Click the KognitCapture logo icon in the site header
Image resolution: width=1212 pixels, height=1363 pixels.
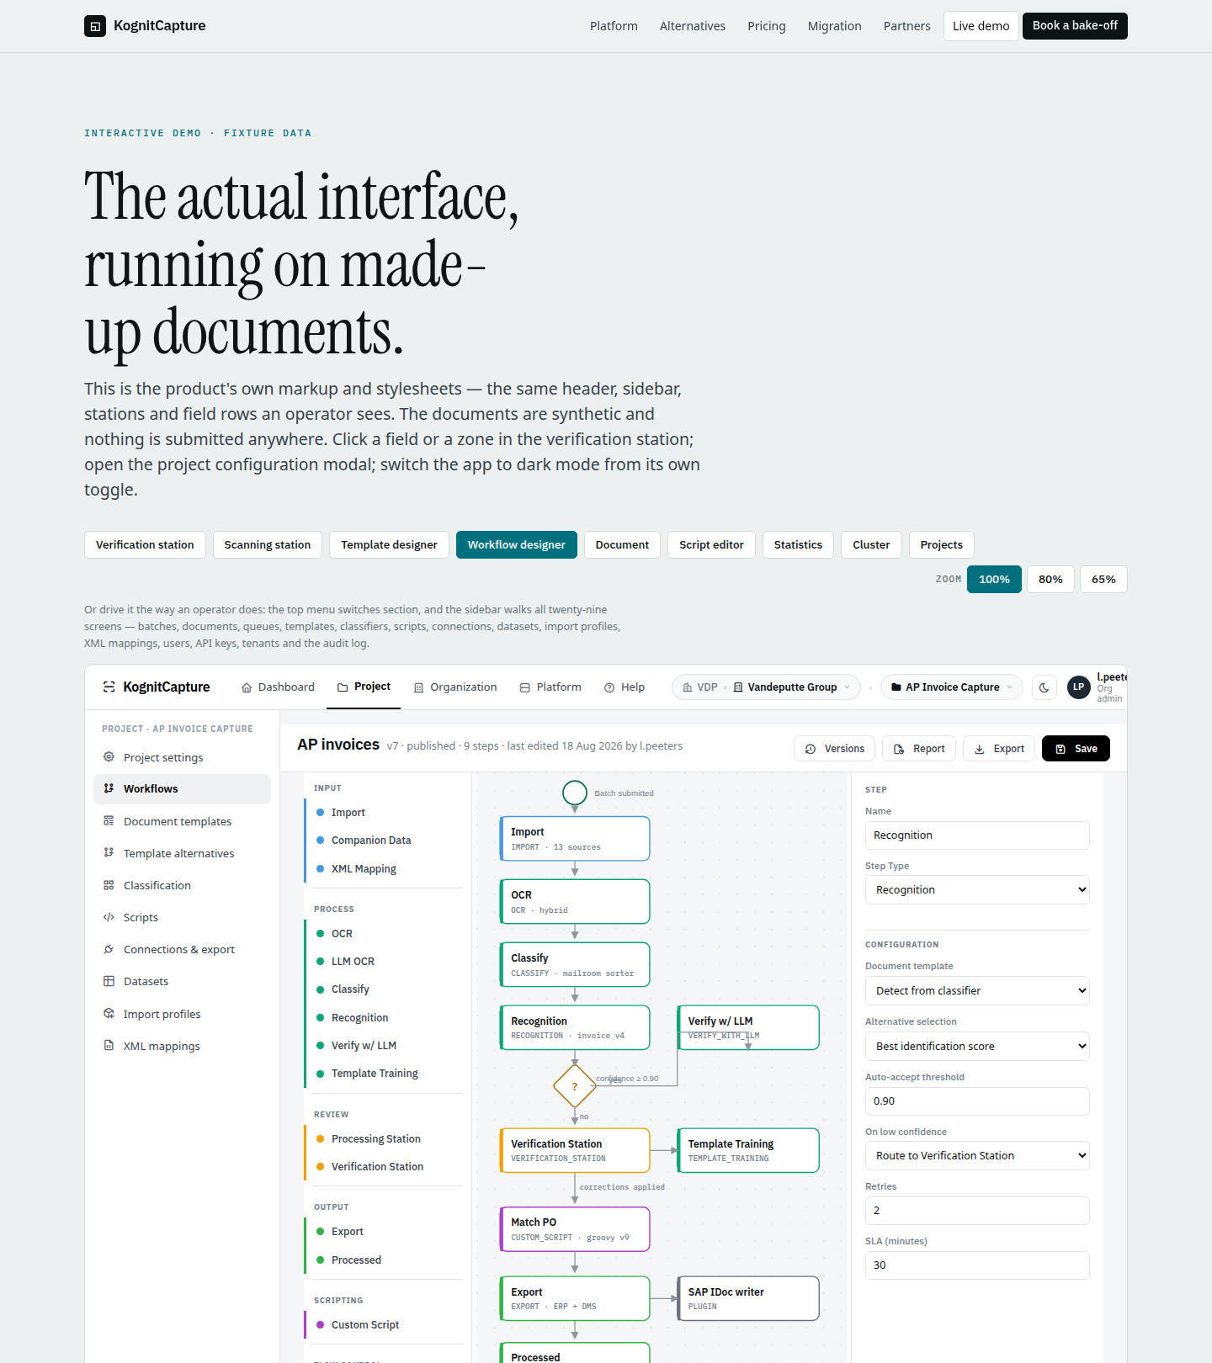[95, 26]
